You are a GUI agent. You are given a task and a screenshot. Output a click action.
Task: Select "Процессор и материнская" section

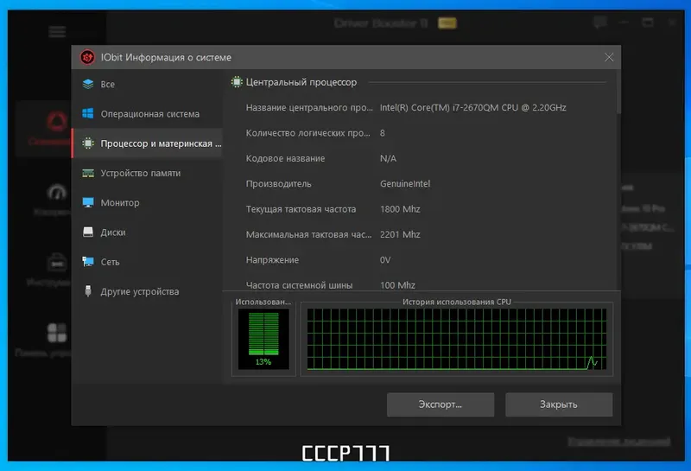point(147,143)
